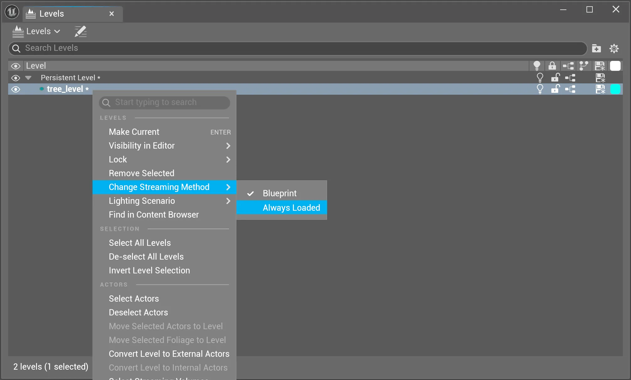Click the cyan tree_level color swatch
The width and height of the screenshot is (631, 380).
[615, 89]
